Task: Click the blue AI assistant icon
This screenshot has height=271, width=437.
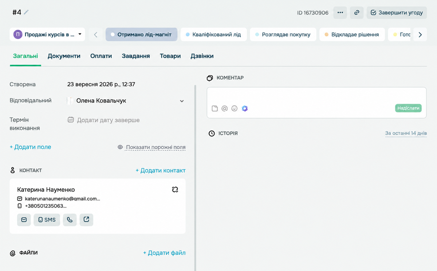Action: 245,108
